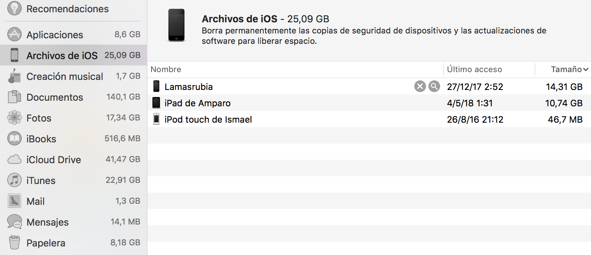
Task: Click the Fotos flower icon
Action: [14, 118]
